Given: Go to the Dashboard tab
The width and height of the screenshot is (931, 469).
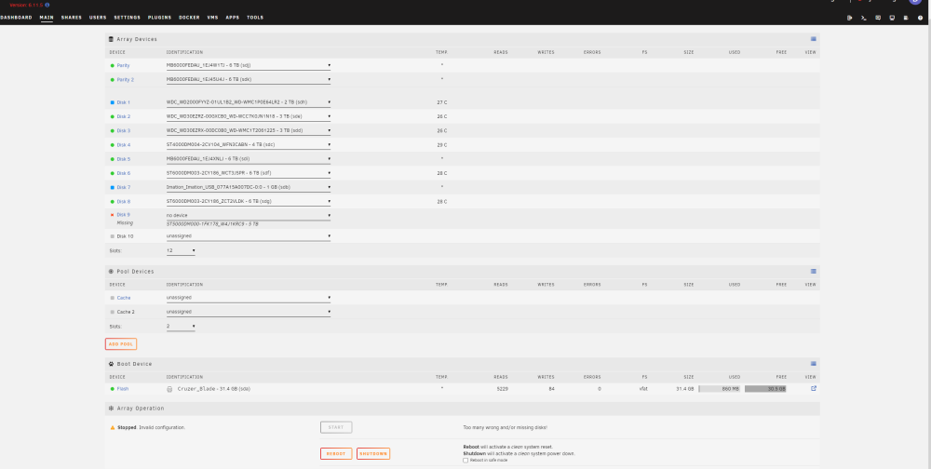Looking at the screenshot, I should [16, 18].
